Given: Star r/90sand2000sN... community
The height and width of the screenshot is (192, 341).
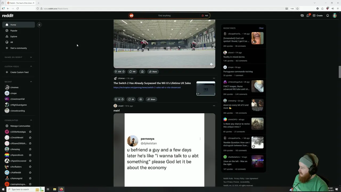Looking at the screenshot, I should pyautogui.click(x=30, y=143).
